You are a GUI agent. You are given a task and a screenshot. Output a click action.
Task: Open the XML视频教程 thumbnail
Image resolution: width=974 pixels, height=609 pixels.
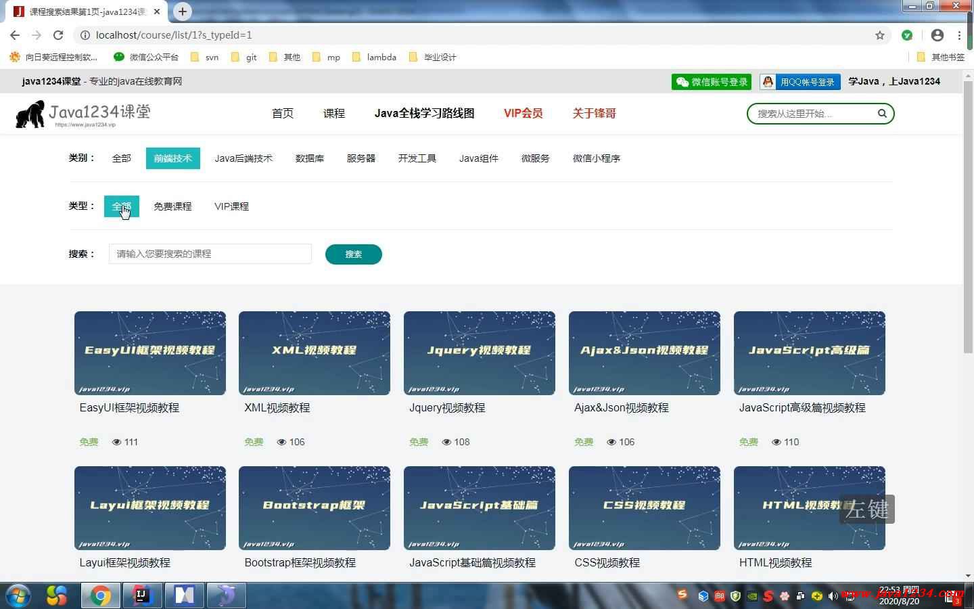(315, 353)
